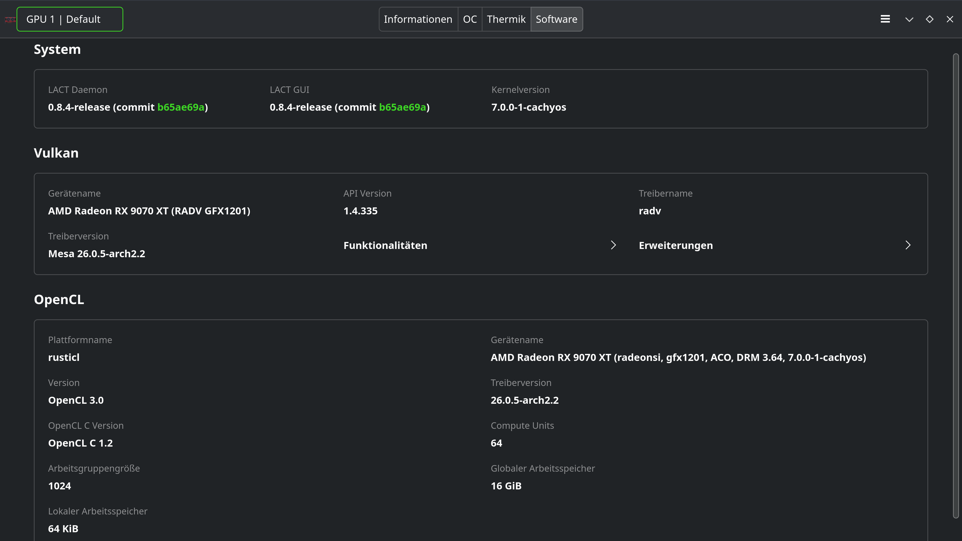Select the OpenCL 3.0 version value
The width and height of the screenshot is (962, 541).
click(x=76, y=400)
